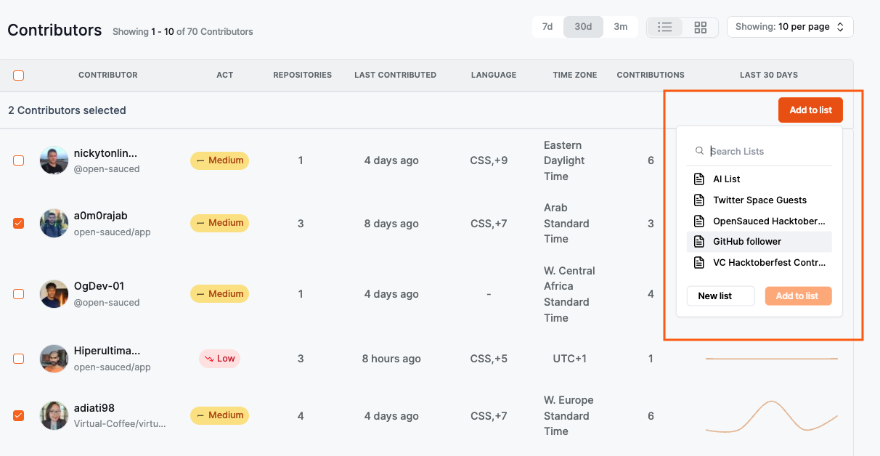
Task: Click the search magnifier in Search Lists
Action: [x=699, y=150]
